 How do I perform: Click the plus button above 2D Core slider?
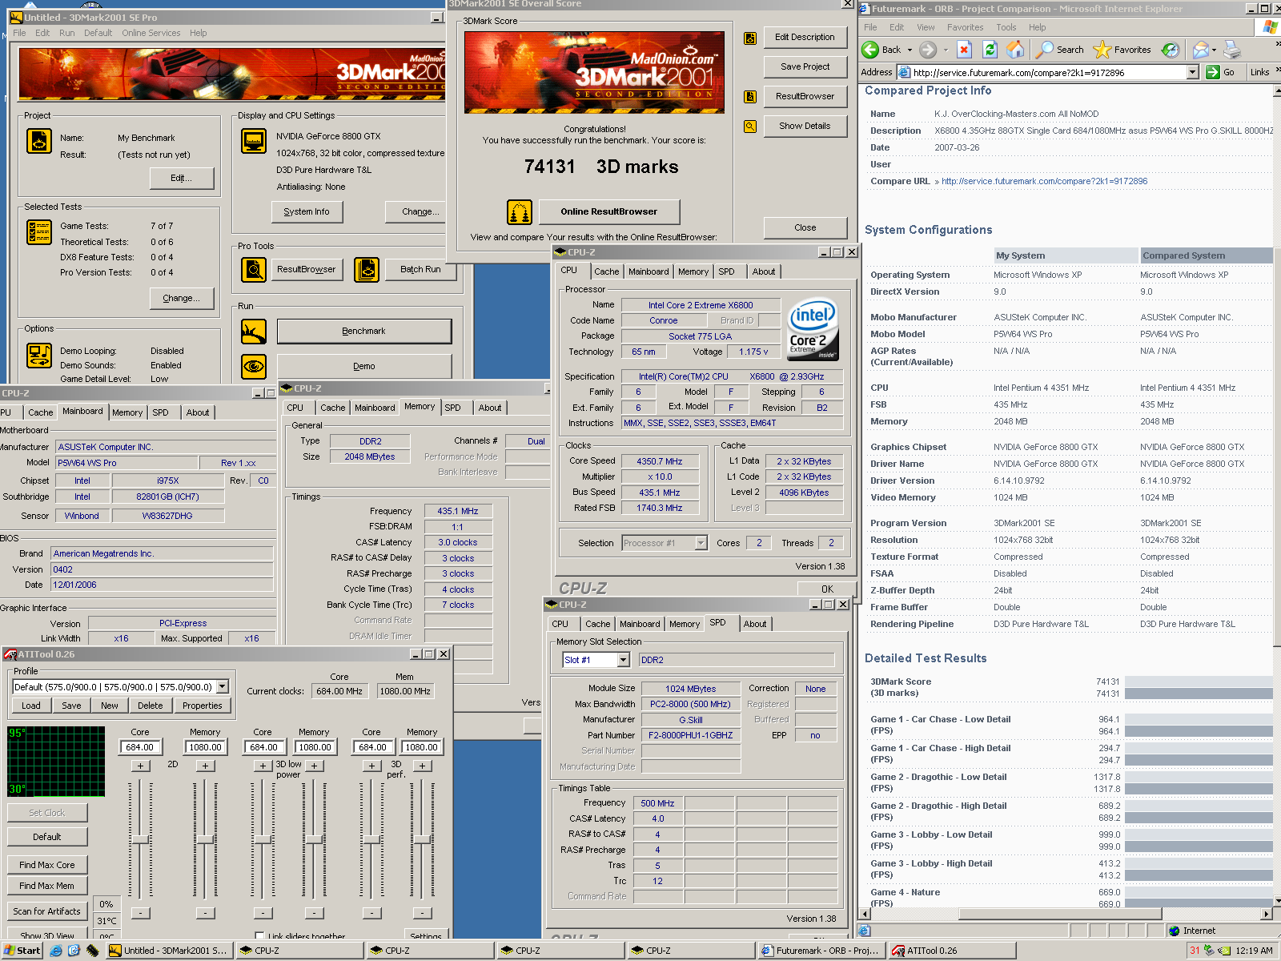point(141,766)
